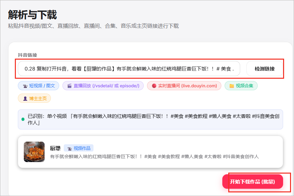Screen dimensions: 294x196
Task: Click the green status dot beside 已识别
Action: [23, 119]
